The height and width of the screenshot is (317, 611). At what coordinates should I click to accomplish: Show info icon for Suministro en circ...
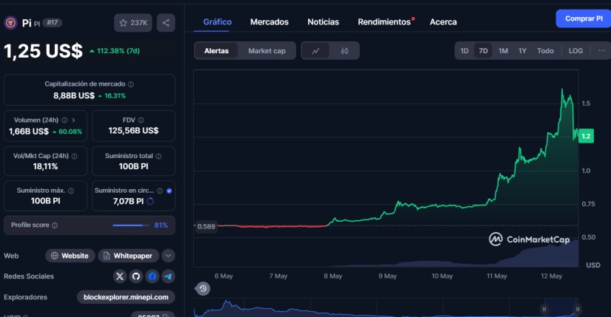coord(160,191)
